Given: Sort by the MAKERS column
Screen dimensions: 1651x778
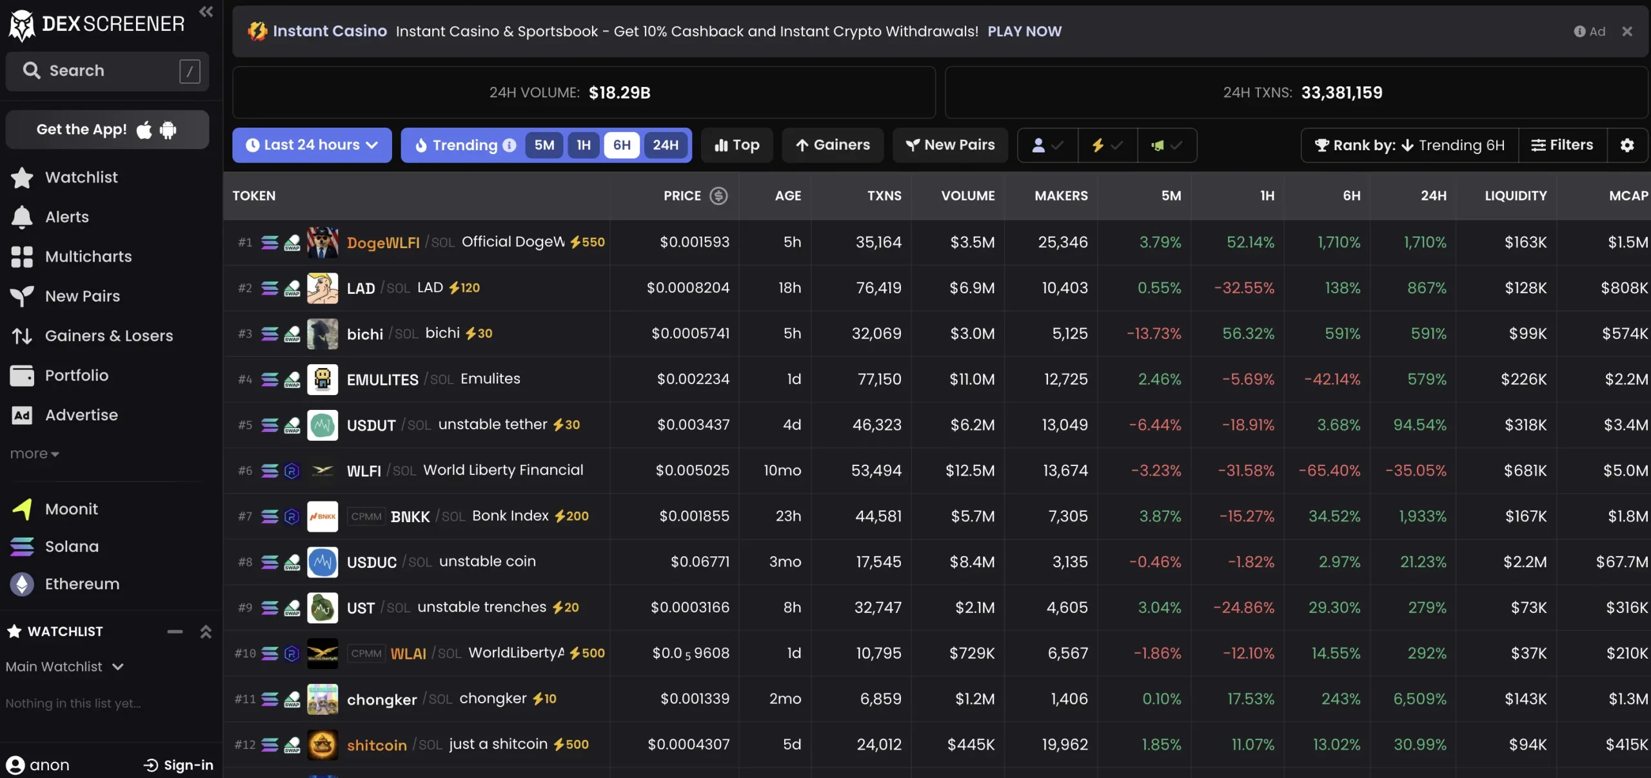Looking at the screenshot, I should point(1061,196).
